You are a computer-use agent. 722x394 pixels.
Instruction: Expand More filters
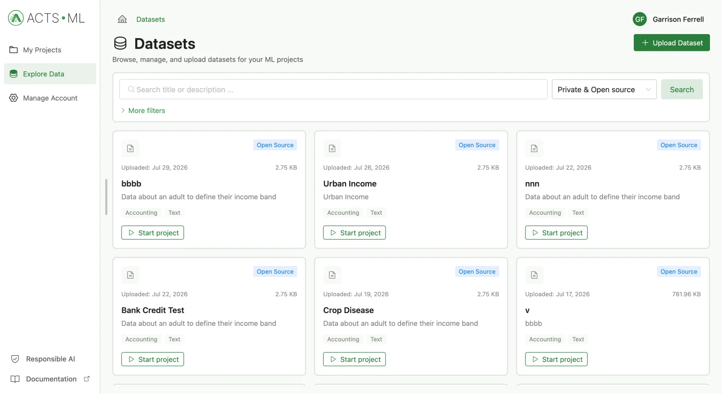[143, 111]
